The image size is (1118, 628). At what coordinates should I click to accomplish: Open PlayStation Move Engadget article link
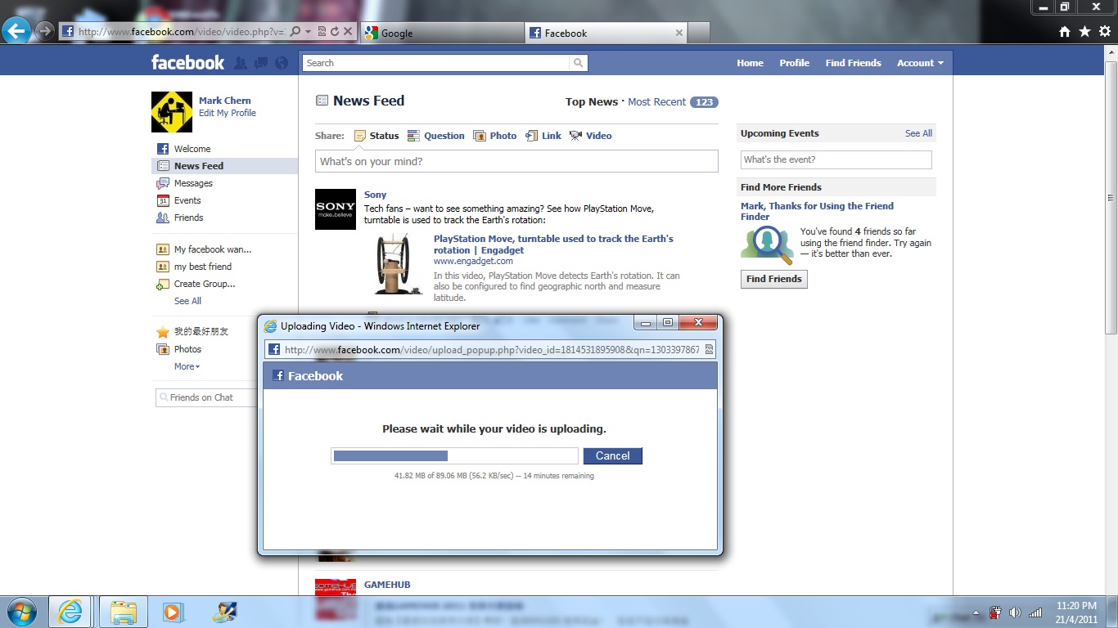point(553,244)
